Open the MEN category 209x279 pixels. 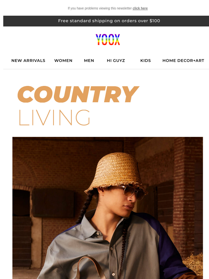coord(89,60)
